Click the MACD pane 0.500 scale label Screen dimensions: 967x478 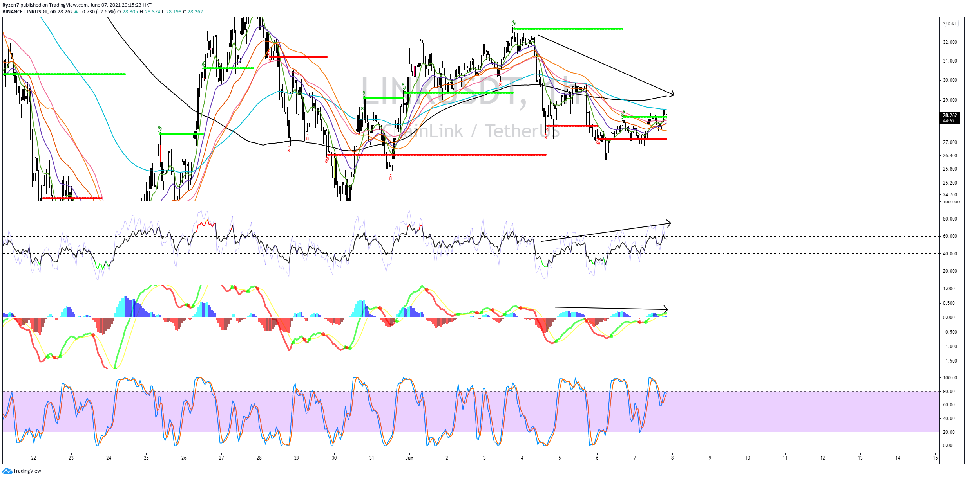click(x=949, y=303)
